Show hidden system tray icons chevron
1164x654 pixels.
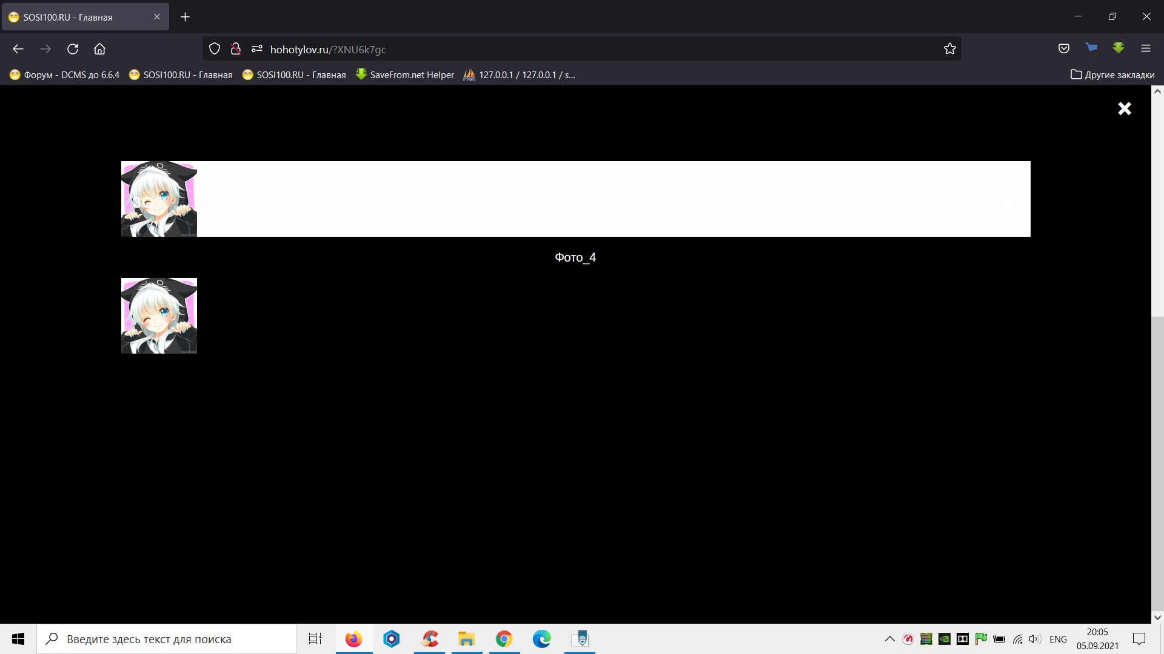click(889, 639)
